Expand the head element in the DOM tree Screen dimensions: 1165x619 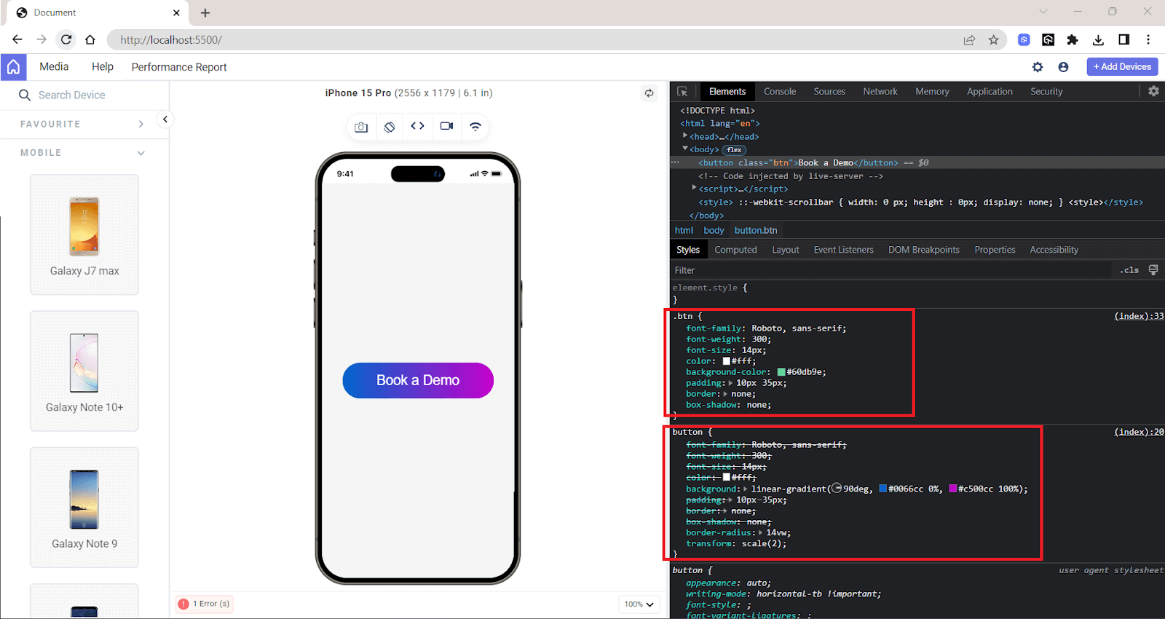(685, 136)
